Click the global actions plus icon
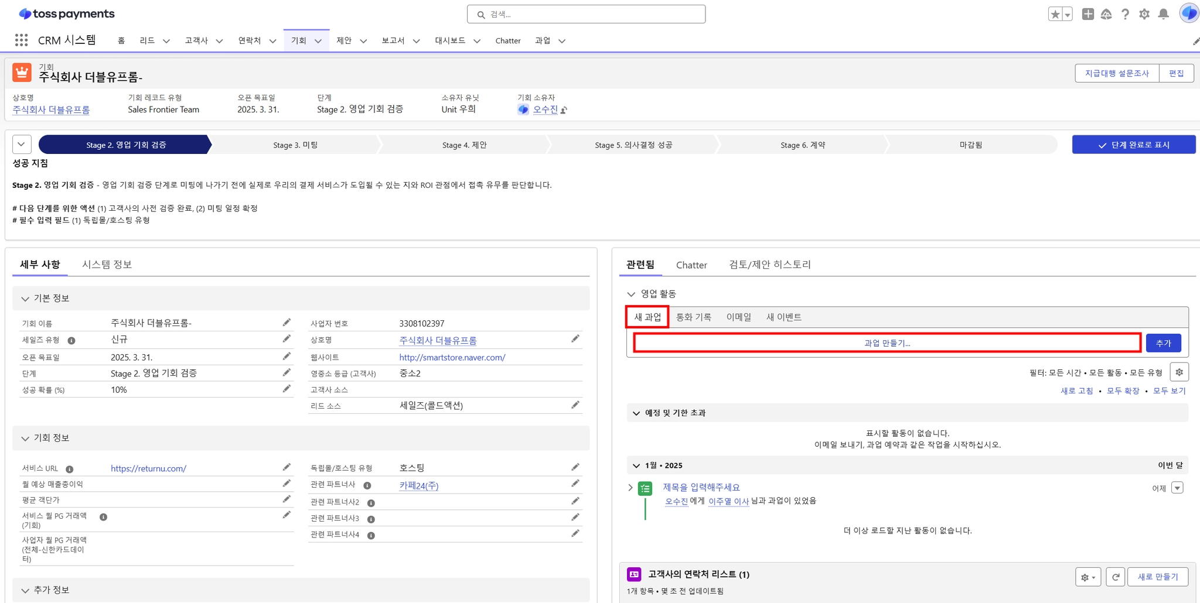 (x=1087, y=14)
